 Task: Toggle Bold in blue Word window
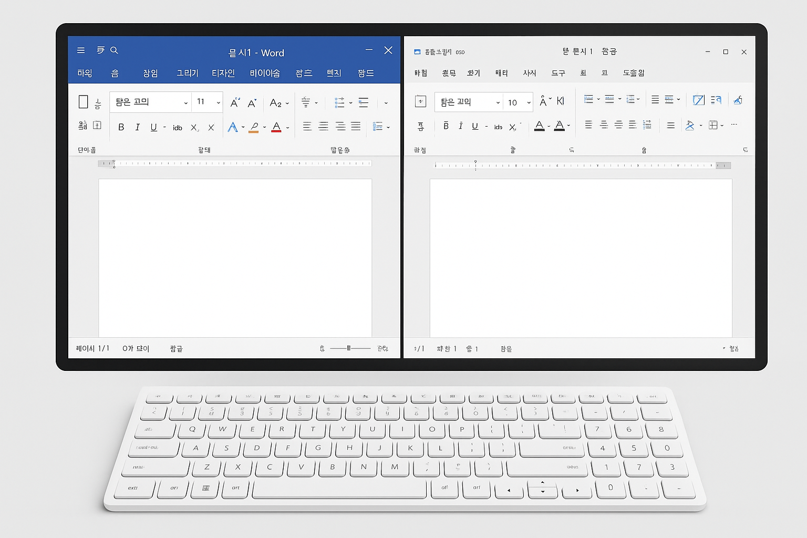(x=121, y=127)
